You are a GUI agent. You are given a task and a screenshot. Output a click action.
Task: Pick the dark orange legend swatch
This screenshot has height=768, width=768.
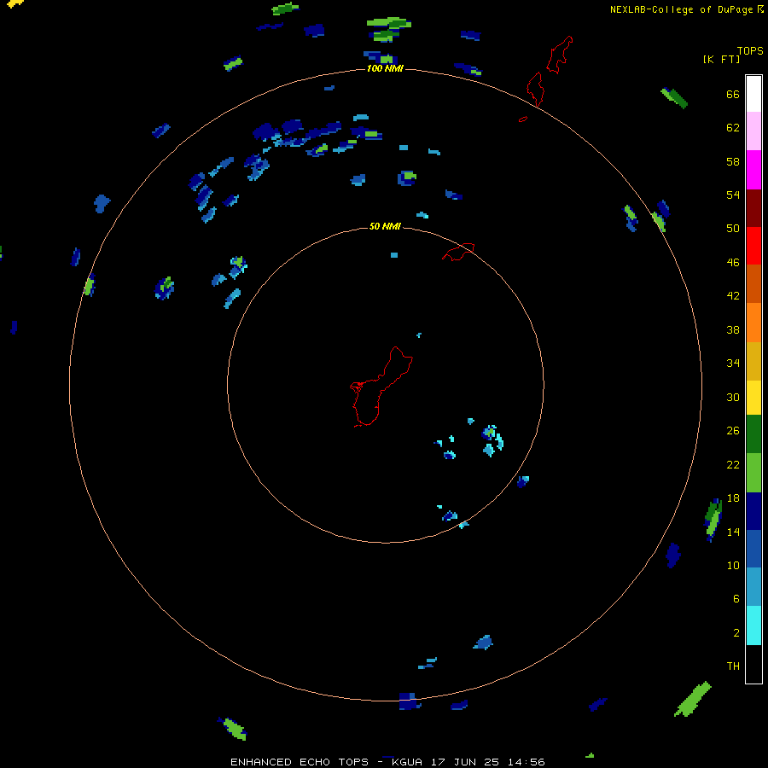tap(753, 283)
